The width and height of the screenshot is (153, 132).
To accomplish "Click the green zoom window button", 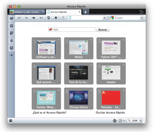I will point(19,6).
